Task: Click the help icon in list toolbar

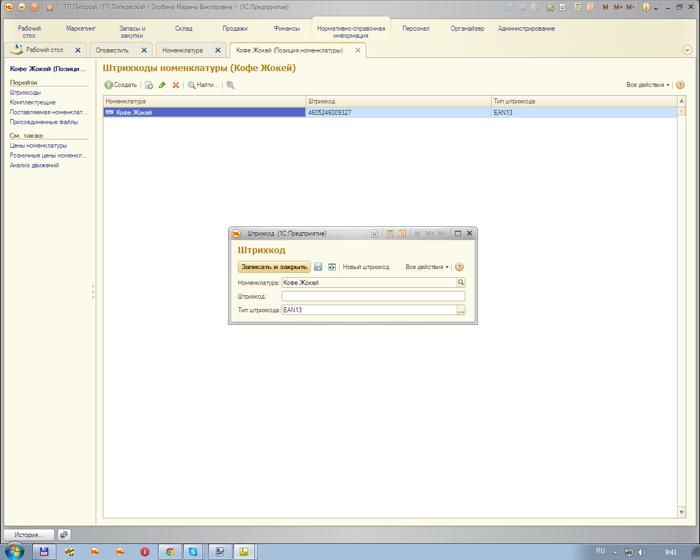Action: (x=680, y=85)
